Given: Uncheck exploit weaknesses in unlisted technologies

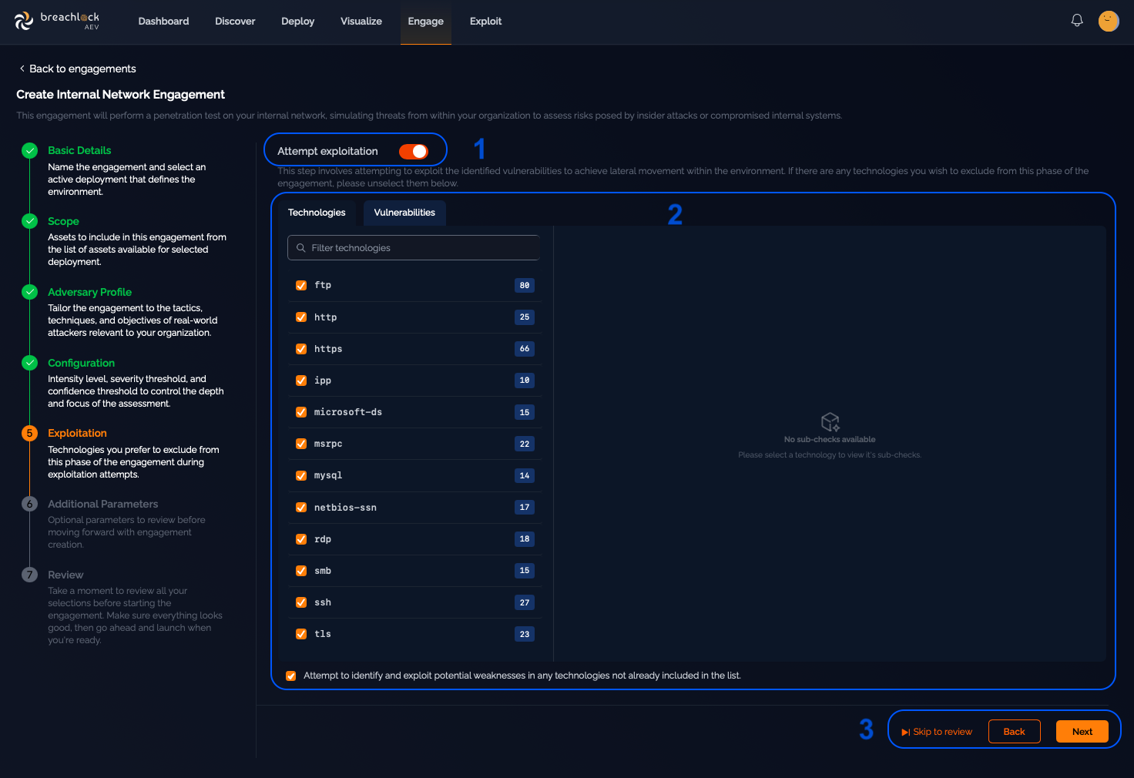Looking at the screenshot, I should [290, 676].
